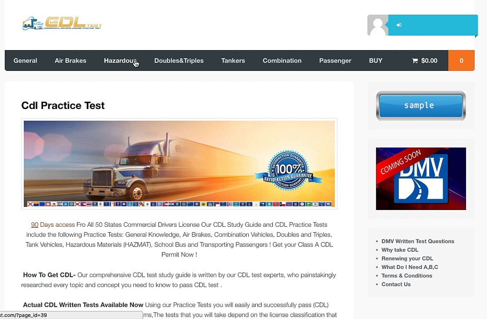
Task: Open the Contact Us link
Action: pos(396,284)
